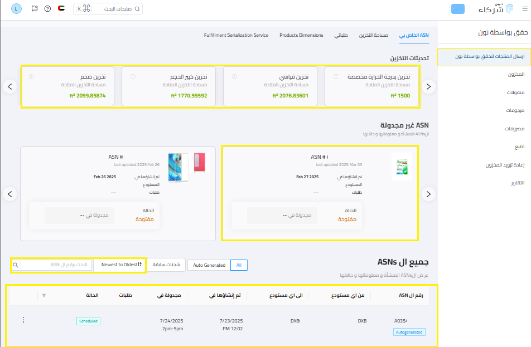Screen dimensions: 531x347
Task: Click the الحالة column header
Action: coord(92,295)
